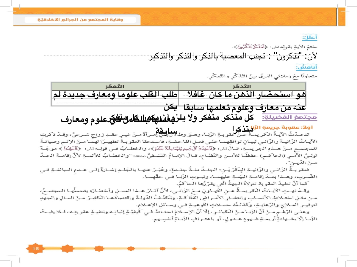Click the rightmost orange star in footer
This screenshot has height=267, width=357.
(163, 249)
